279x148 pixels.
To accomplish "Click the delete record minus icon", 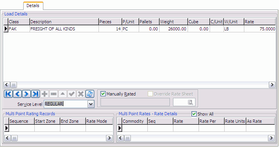I will [x=54, y=94].
